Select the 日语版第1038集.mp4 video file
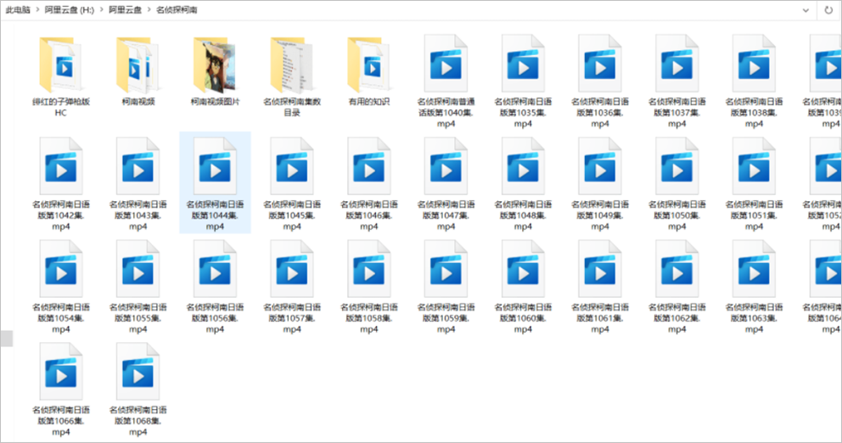 click(754, 81)
